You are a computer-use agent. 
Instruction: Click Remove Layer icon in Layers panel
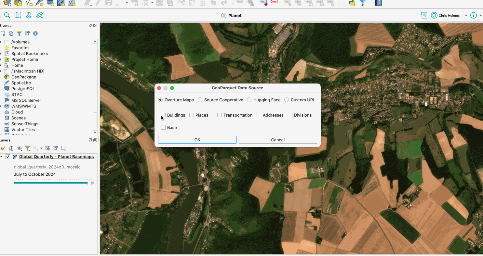click(64, 148)
